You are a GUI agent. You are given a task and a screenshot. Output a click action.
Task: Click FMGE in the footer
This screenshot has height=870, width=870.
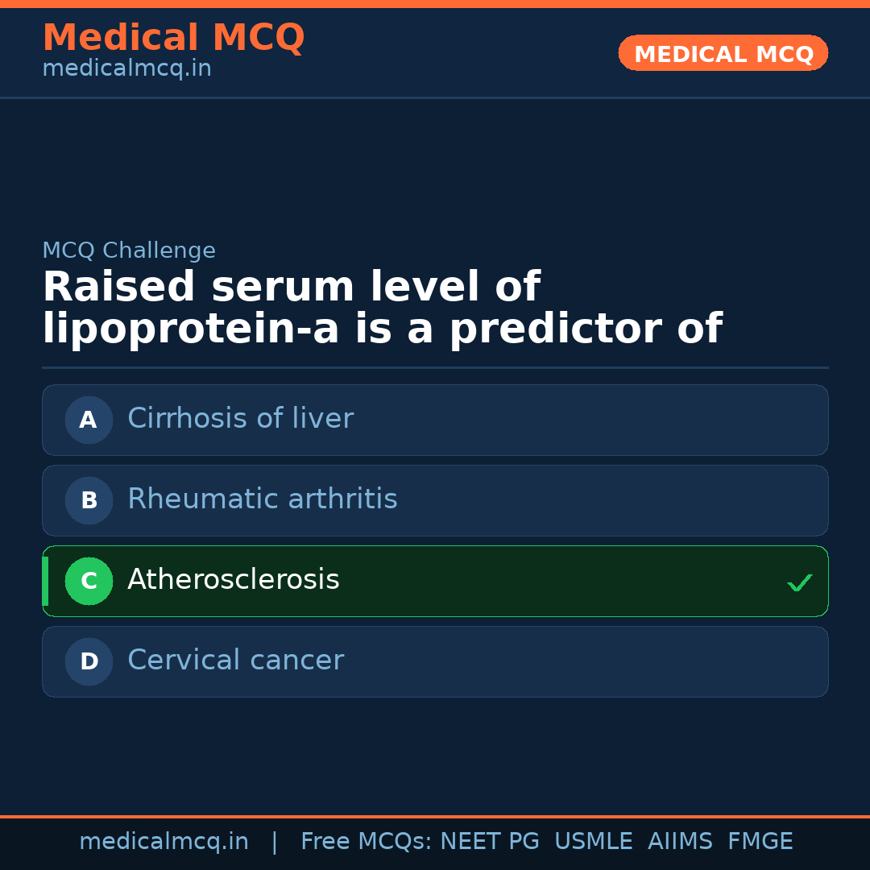click(x=760, y=842)
